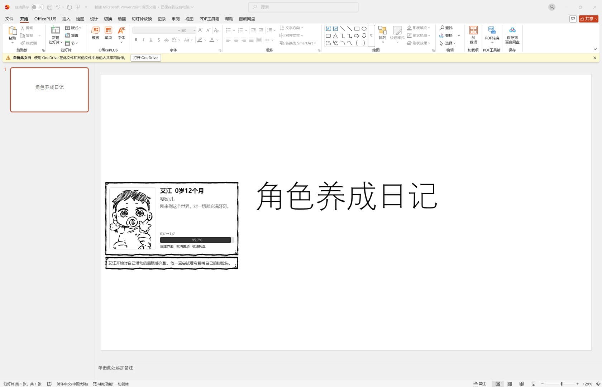Switch to the Animations tab
602x387 pixels.
coord(122,19)
